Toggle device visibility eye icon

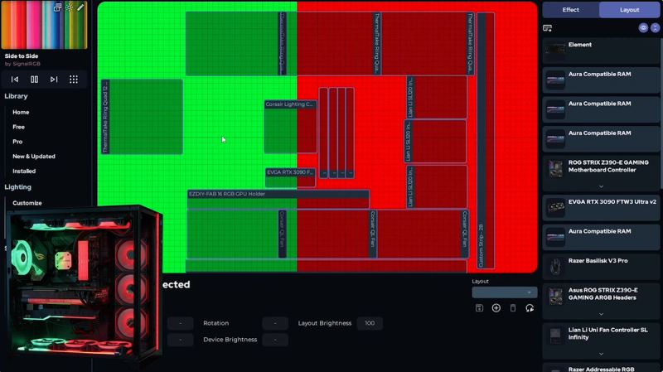coord(643,28)
